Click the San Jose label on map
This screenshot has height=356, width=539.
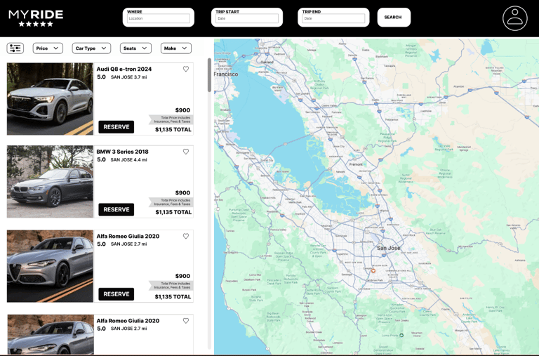388,248
